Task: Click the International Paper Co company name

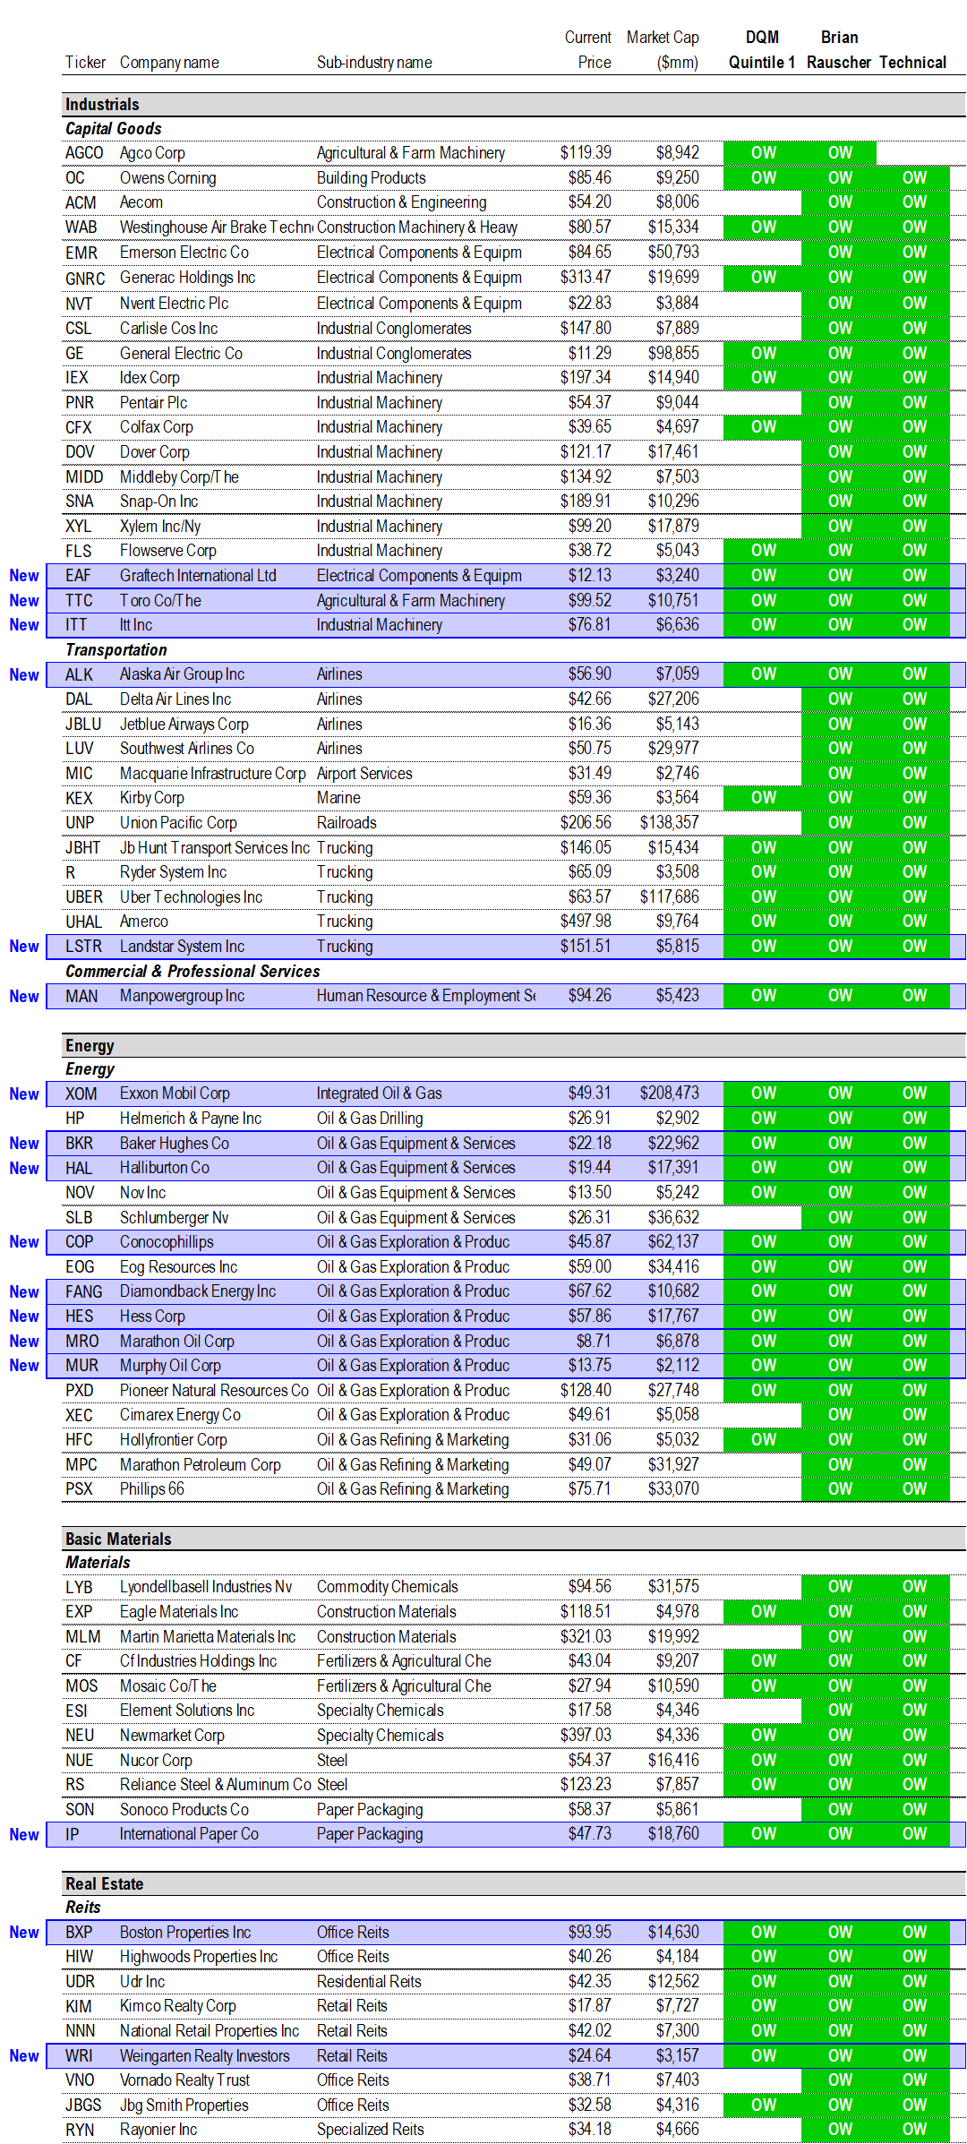Action: [189, 1834]
